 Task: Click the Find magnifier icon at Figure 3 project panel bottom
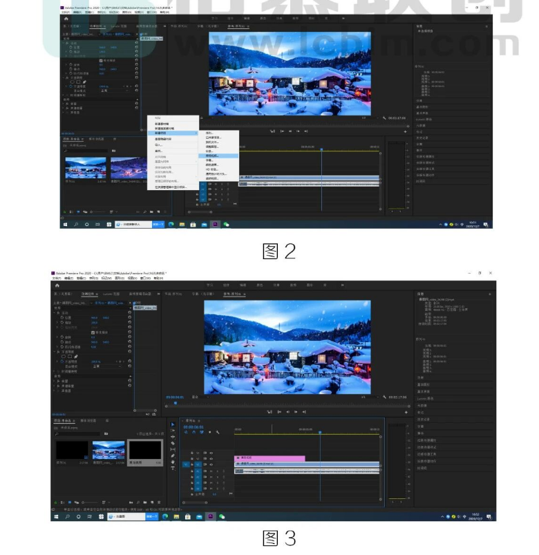tap(138, 502)
